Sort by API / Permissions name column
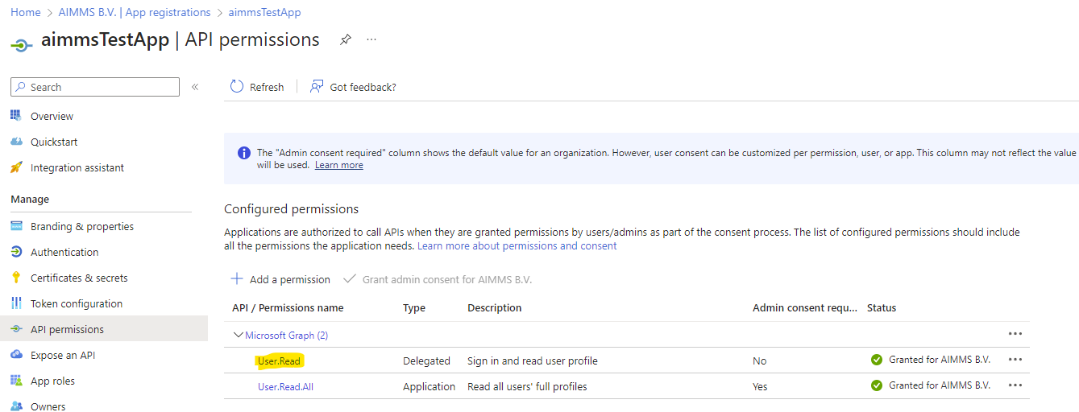This screenshot has height=412, width=1079. coord(288,307)
